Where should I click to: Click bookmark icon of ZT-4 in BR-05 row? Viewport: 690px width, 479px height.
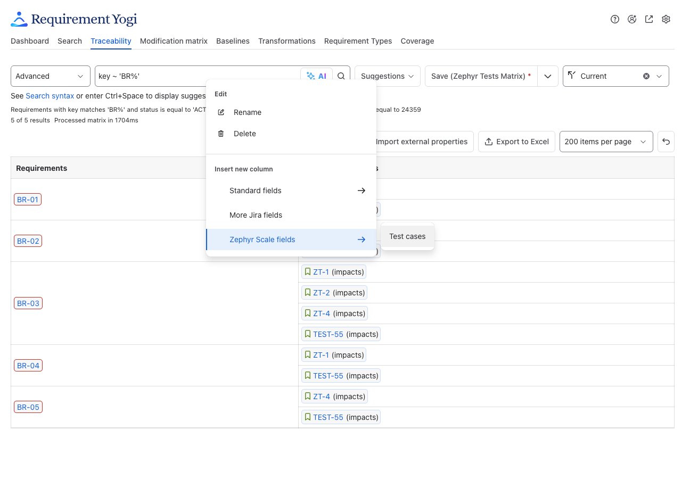307,397
